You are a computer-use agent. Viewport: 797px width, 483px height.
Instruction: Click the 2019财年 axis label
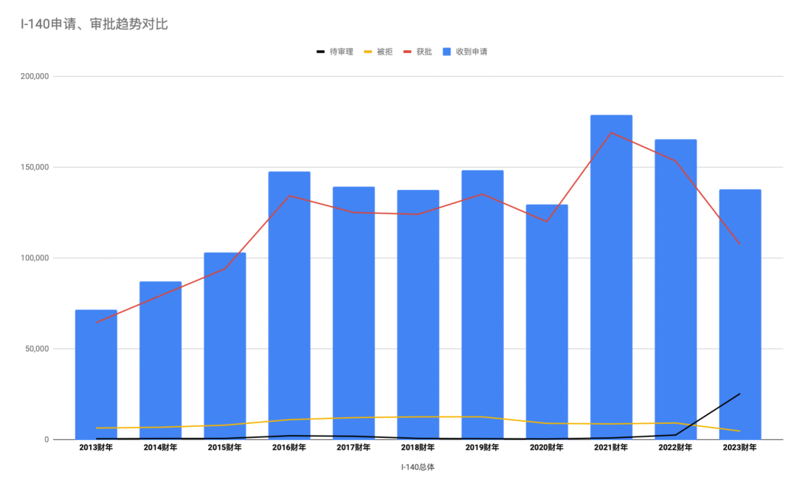point(483,448)
